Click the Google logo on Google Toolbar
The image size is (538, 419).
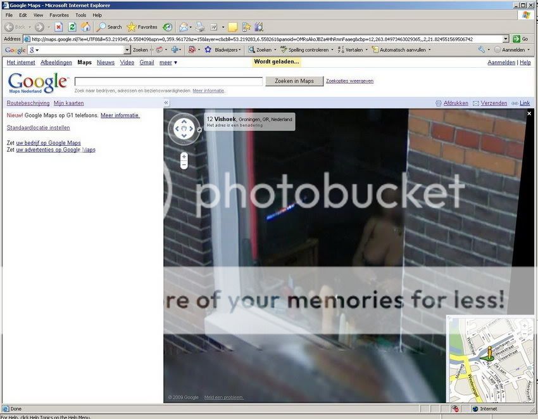[x=15, y=50]
